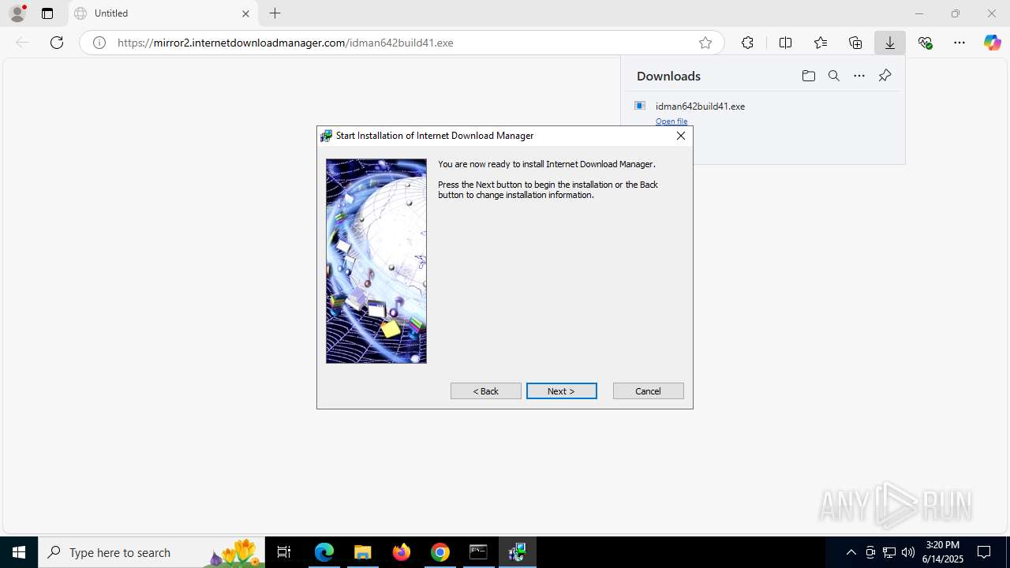The width and height of the screenshot is (1010, 568).
Task: Click the IDM icon in the dialog title bar
Action: point(326,136)
